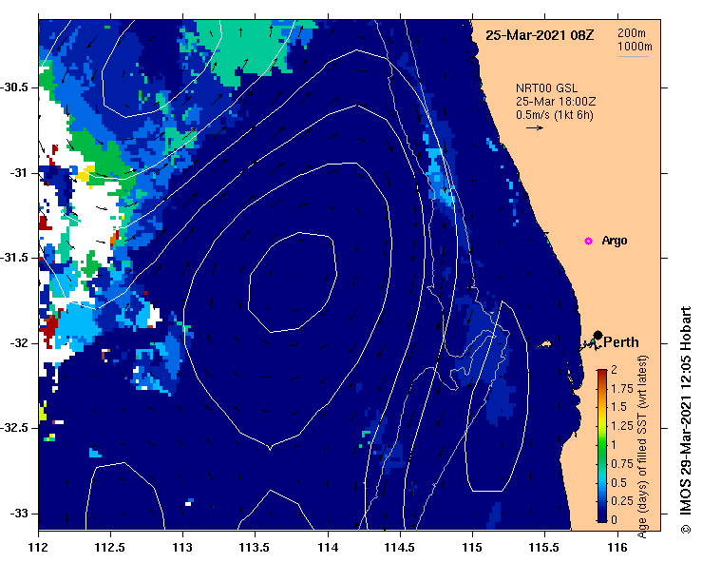Click the SST age color bar

click(602, 446)
